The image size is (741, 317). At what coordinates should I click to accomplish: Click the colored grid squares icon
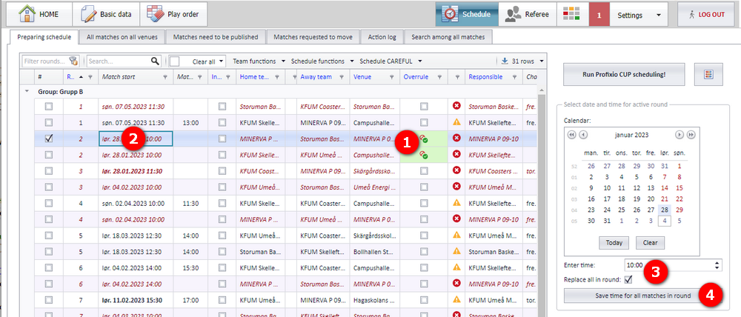[571, 14]
